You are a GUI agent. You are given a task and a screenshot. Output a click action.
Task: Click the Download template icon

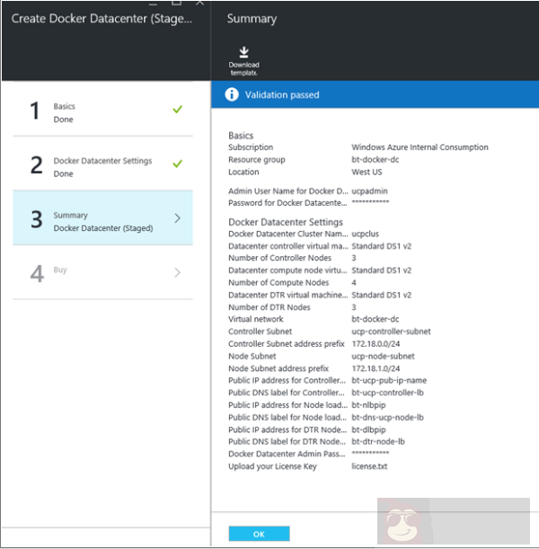click(243, 53)
